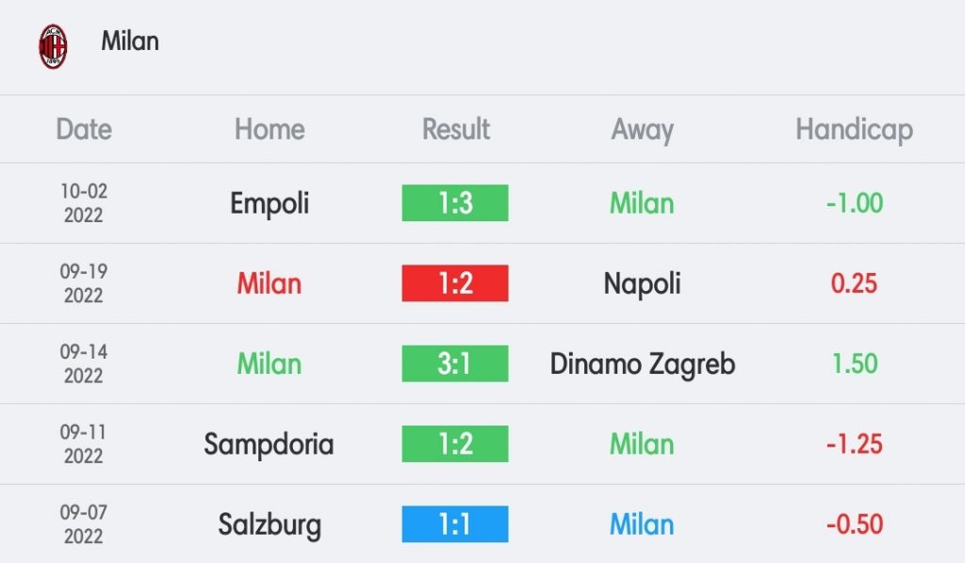Click the AC Milan club crest icon
The height and width of the screenshot is (563, 965).
point(53,46)
